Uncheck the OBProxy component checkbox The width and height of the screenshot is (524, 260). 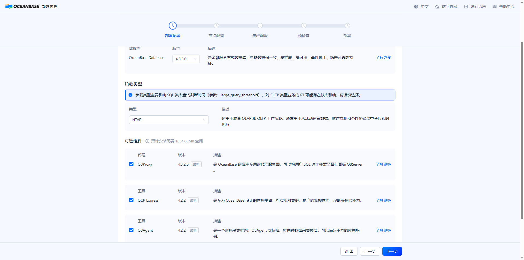[131, 164]
